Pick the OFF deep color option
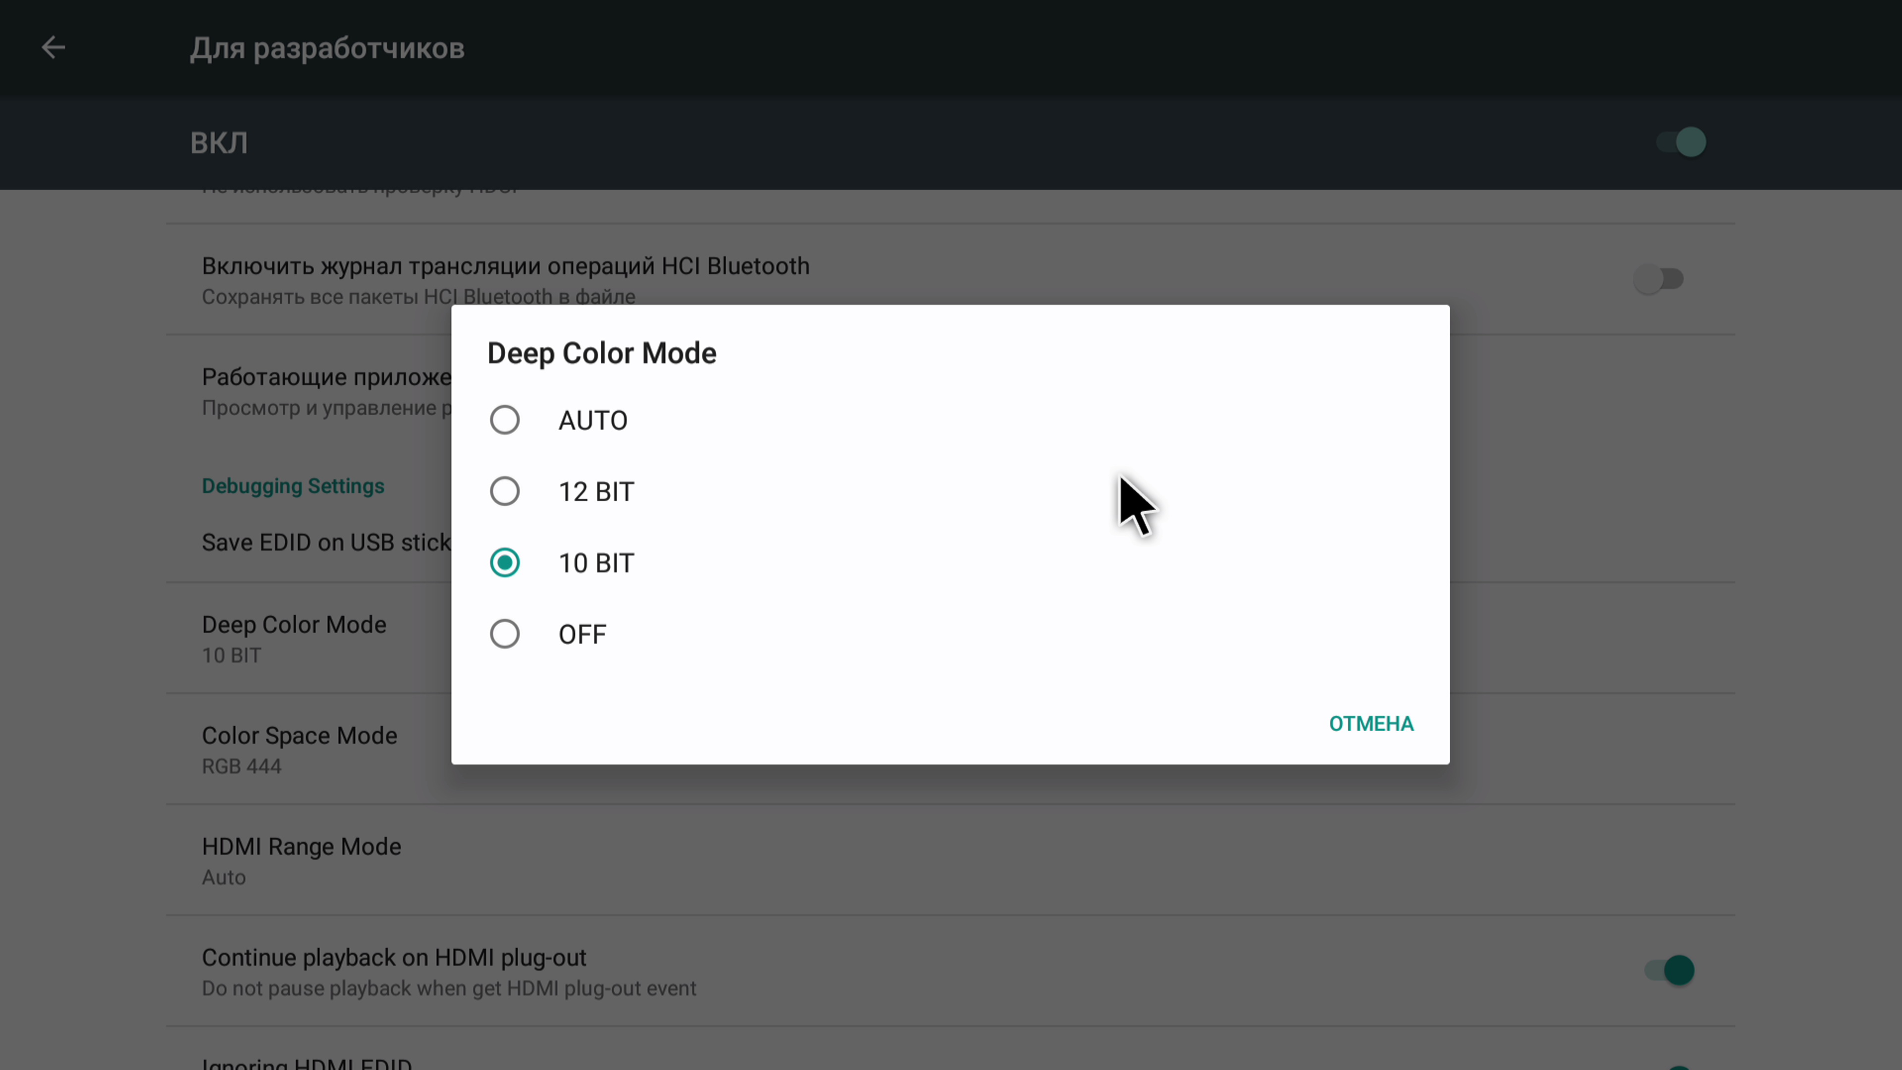This screenshot has height=1070, width=1902. point(504,634)
